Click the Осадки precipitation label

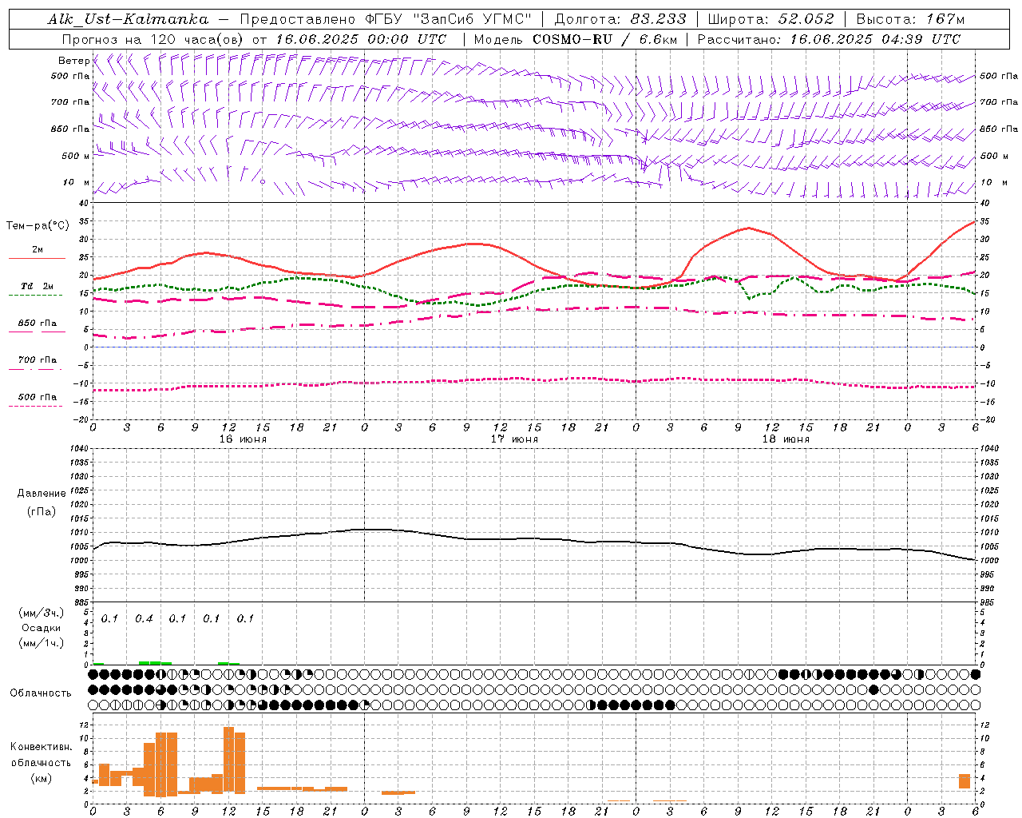[42, 628]
